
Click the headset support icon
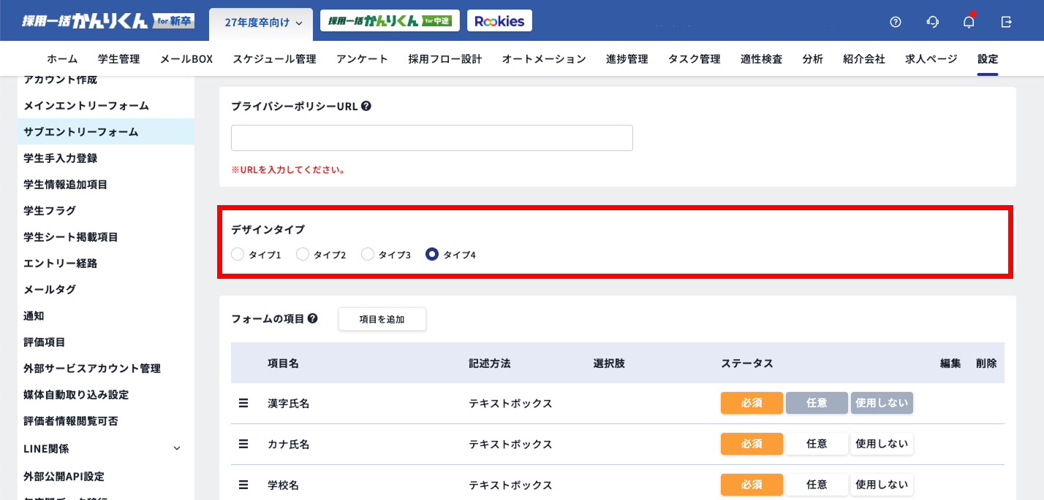pos(931,21)
